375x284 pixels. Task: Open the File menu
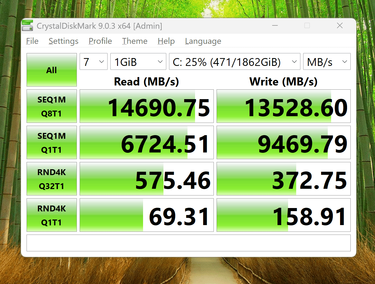pyautogui.click(x=32, y=41)
